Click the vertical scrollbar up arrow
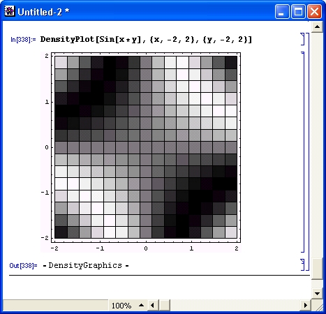 (x=317, y=27)
